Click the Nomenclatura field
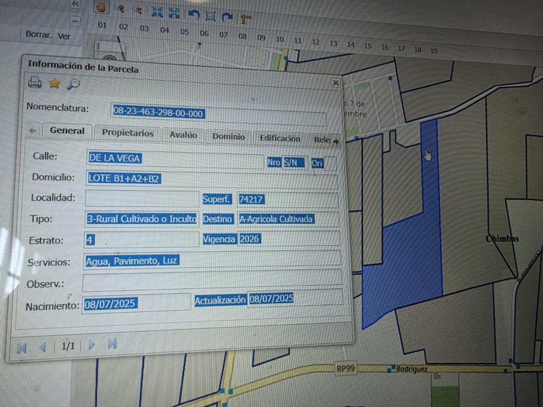Viewport: 543px width, 407px height. click(218, 114)
